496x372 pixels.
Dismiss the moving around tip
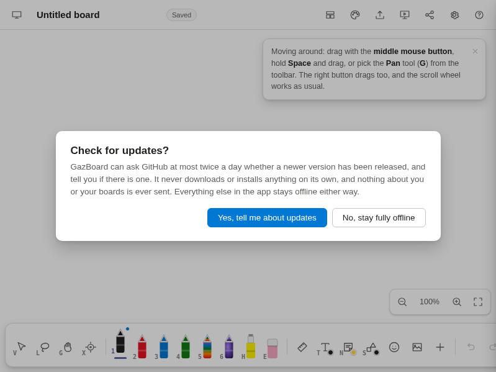(475, 52)
